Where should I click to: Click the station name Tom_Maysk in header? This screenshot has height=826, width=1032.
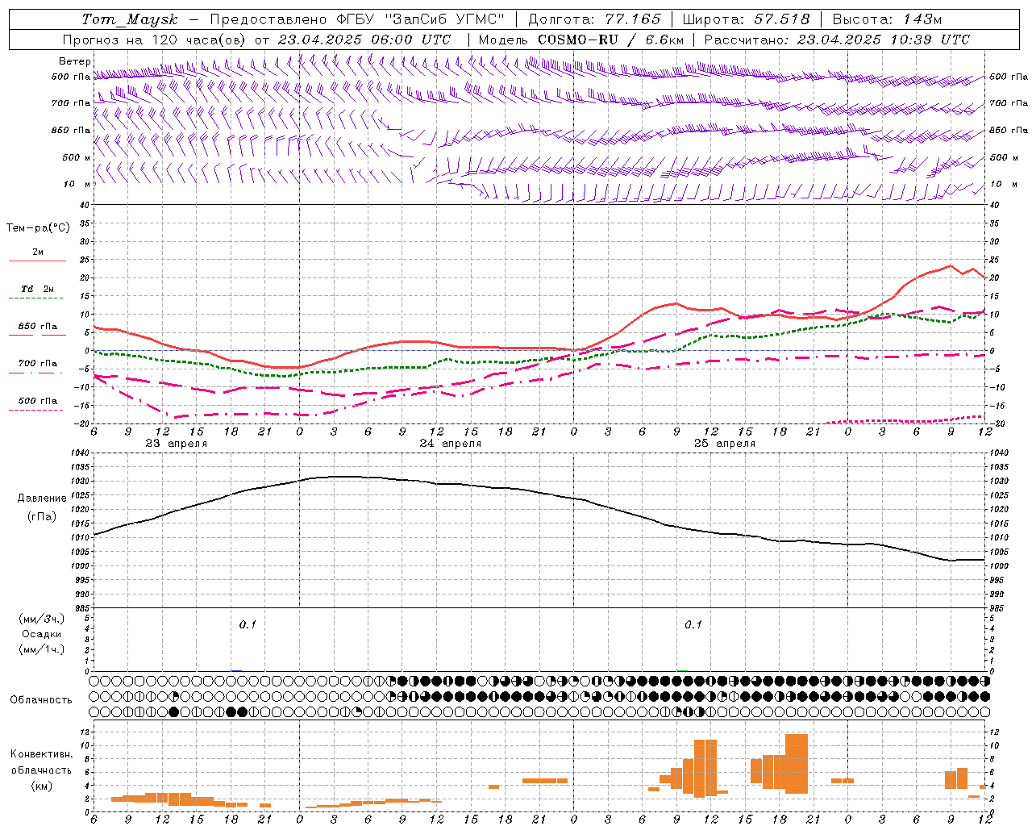click(x=130, y=19)
